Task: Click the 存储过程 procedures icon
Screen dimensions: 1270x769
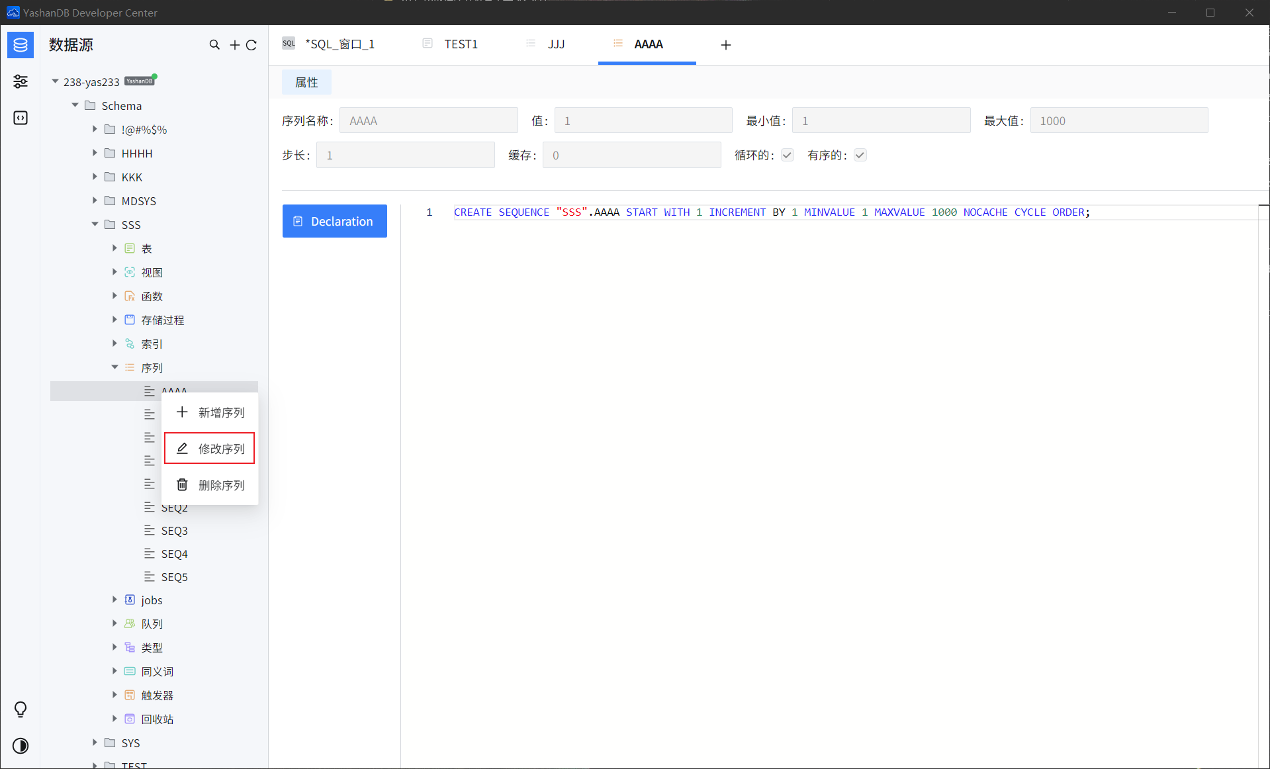Action: pyautogui.click(x=130, y=320)
